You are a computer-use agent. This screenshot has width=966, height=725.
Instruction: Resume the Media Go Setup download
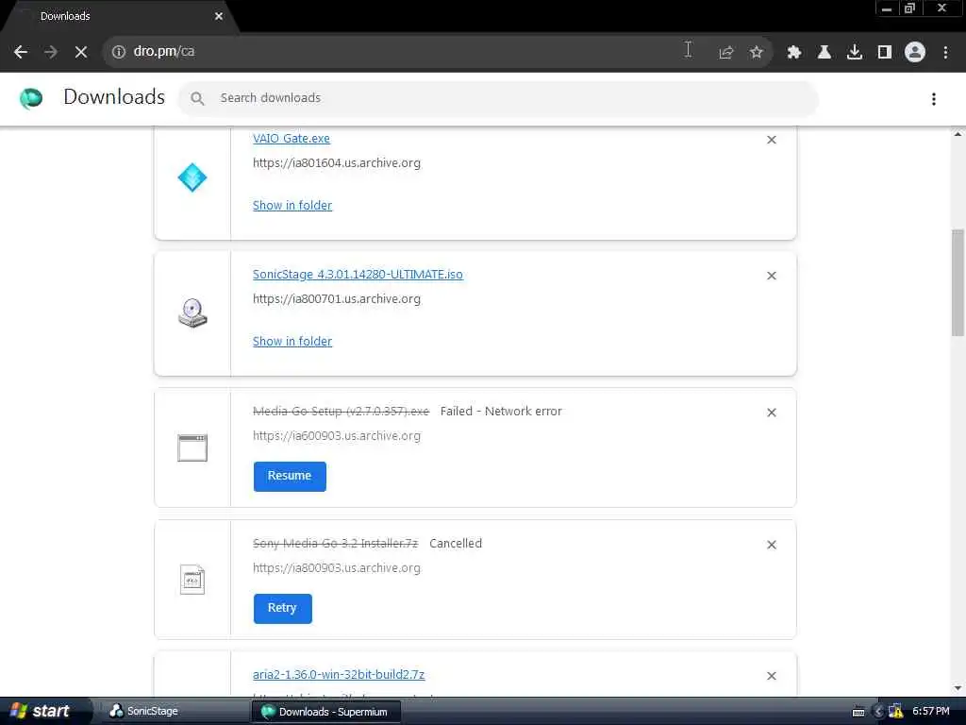point(290,476)
